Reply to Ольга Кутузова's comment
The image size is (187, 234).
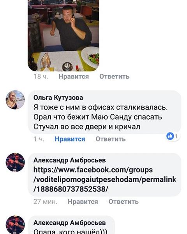point(111,139)
